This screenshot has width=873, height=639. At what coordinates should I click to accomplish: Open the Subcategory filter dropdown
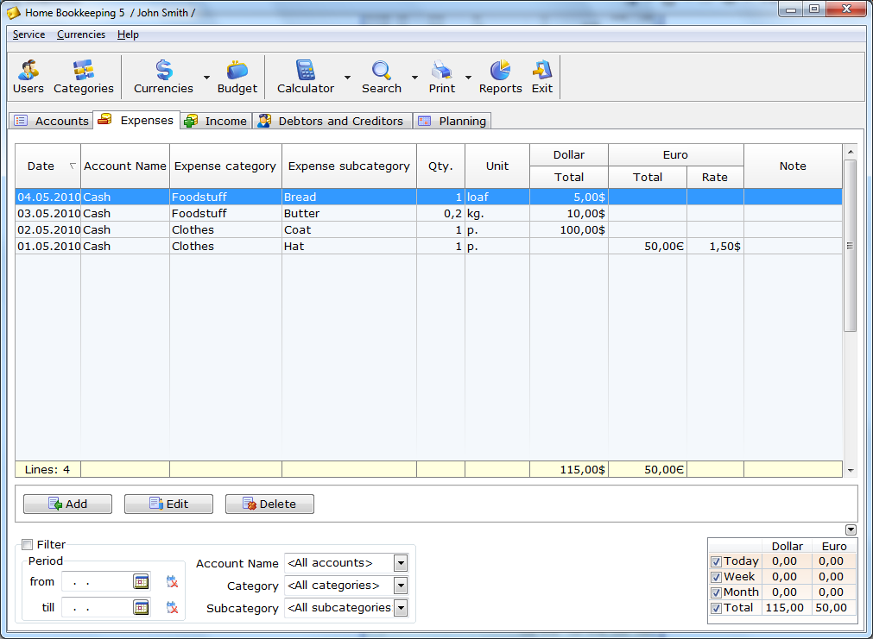pos(400,608)
